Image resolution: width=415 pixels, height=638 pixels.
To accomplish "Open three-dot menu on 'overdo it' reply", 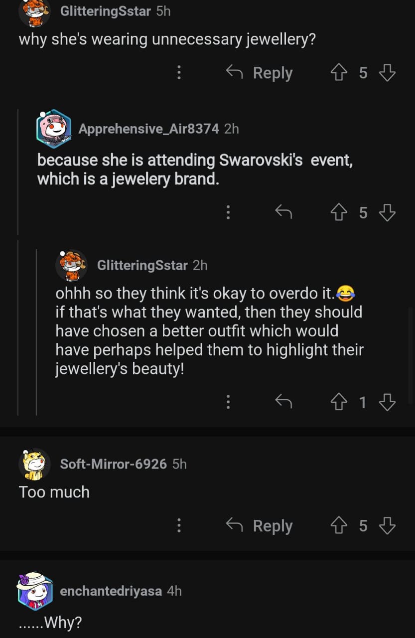I will (228, 402).
